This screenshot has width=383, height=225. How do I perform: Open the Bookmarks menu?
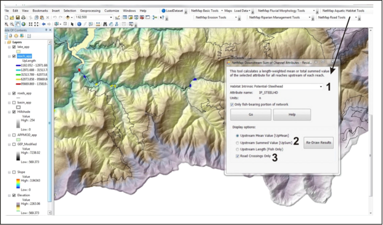(41, 11)
